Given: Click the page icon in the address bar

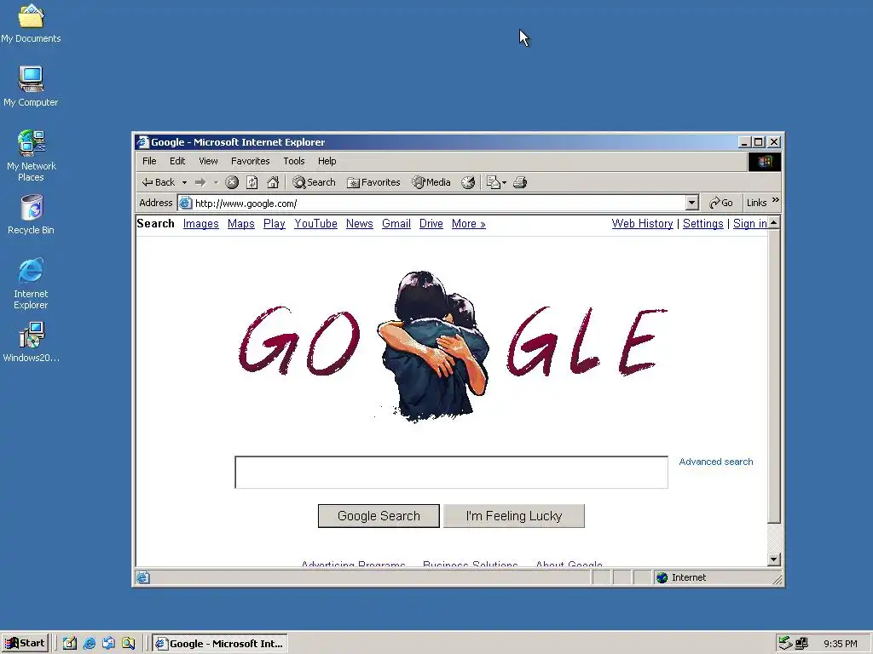Looking at the screenshot, I should pyautogui.click(x=185, y=203).
